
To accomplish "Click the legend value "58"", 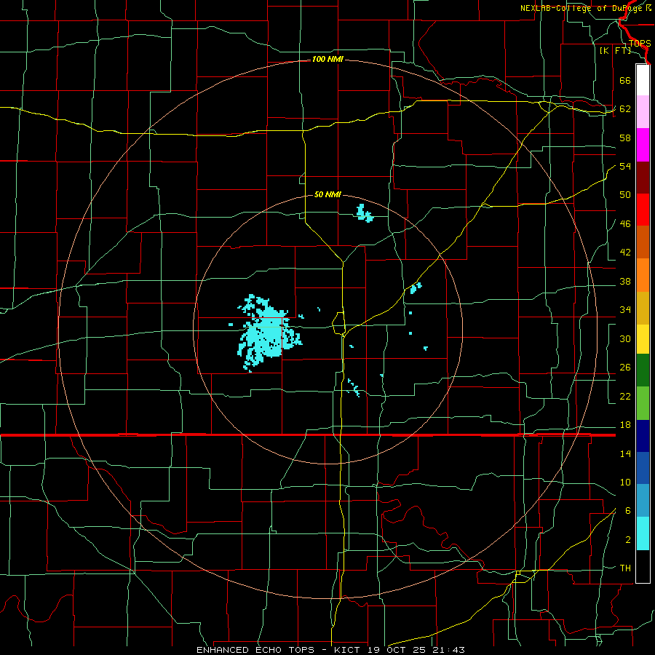I will 625,138.
